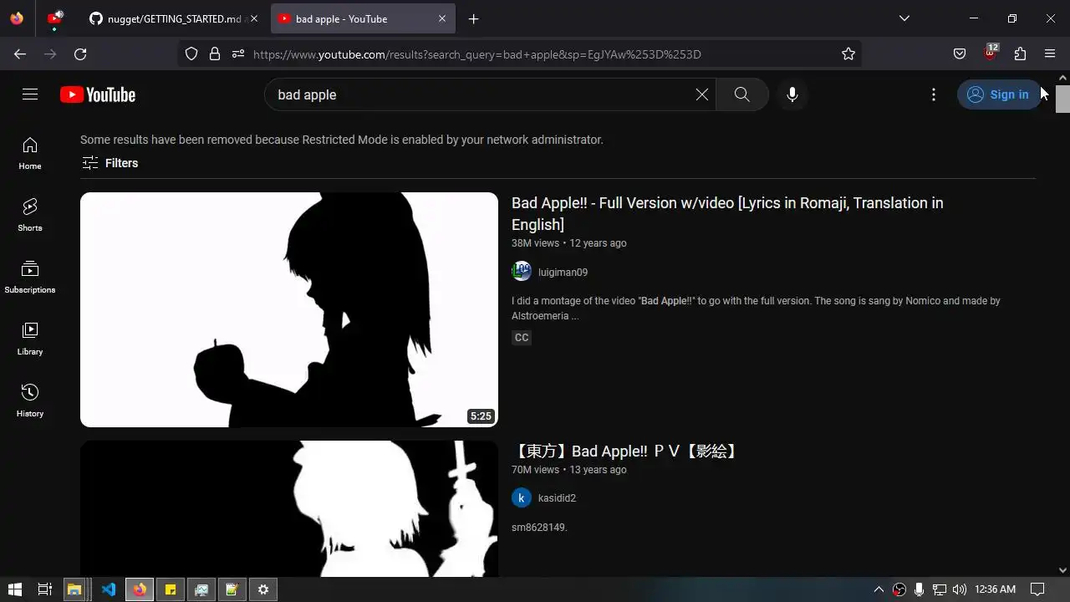Viewport: 1070px width, 602px height.
Task: Open uBlock extension with 12 badge
Action: tap(991, 54)
